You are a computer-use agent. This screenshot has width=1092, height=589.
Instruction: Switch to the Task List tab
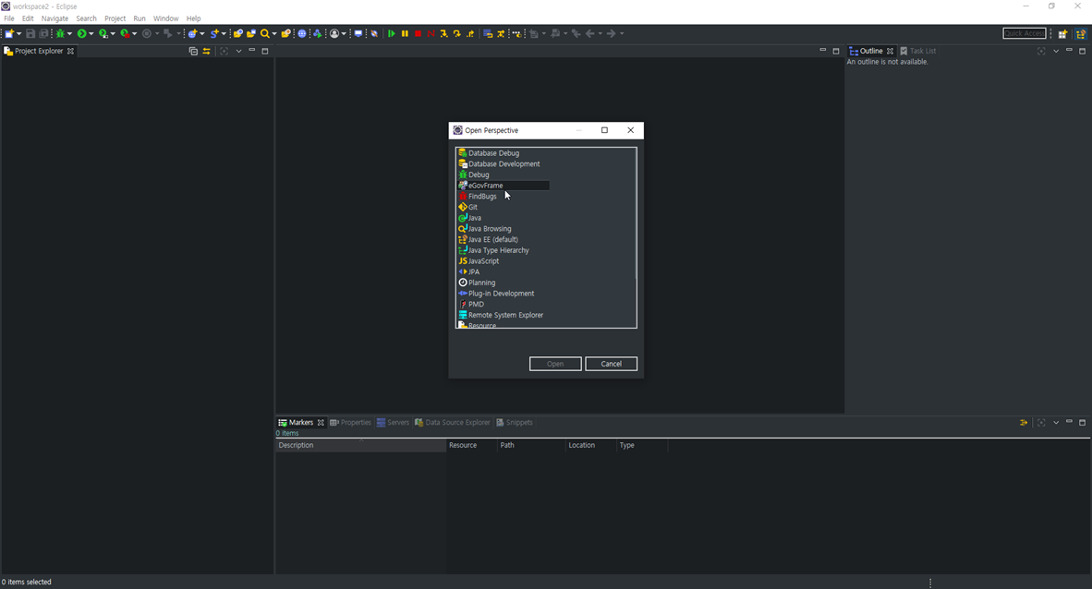point(918,51)
